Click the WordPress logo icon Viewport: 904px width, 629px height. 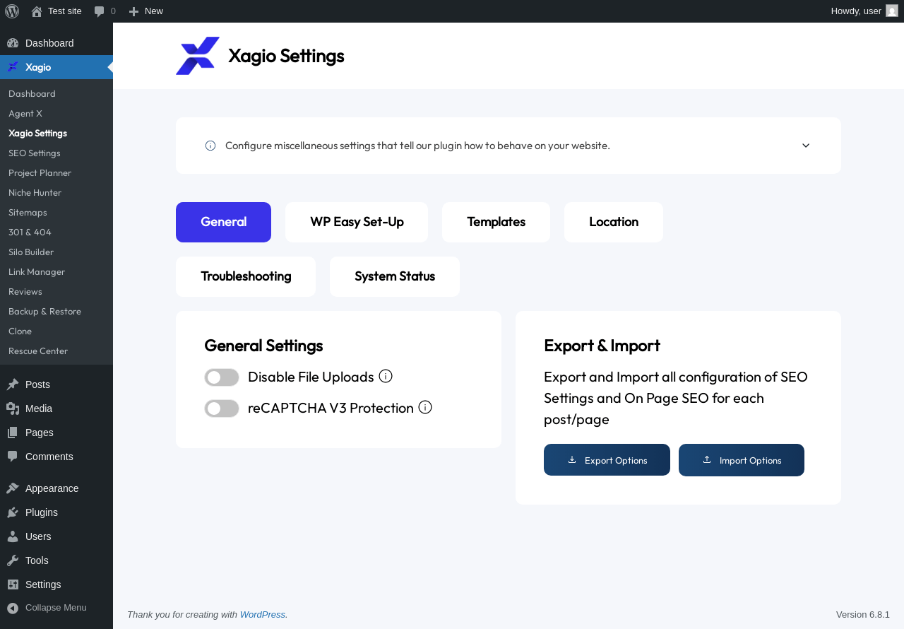tap(12, 11)
